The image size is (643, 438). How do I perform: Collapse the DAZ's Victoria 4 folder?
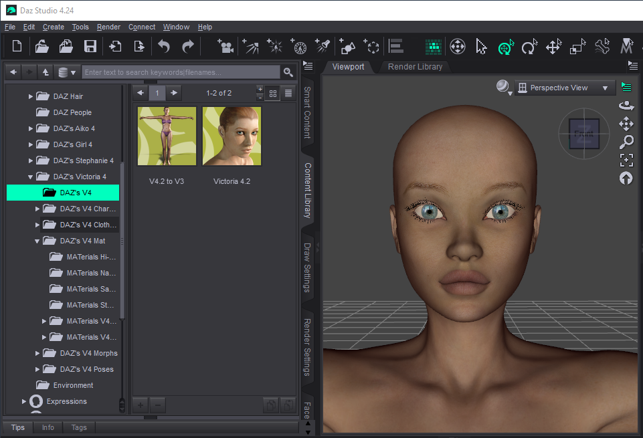pos(31,177)
